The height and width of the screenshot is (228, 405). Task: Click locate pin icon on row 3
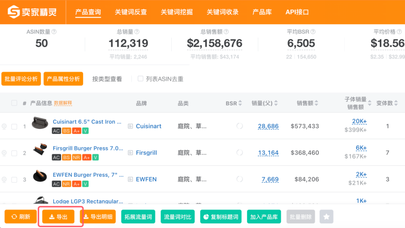pyautogui.click(x=4, y=179)
